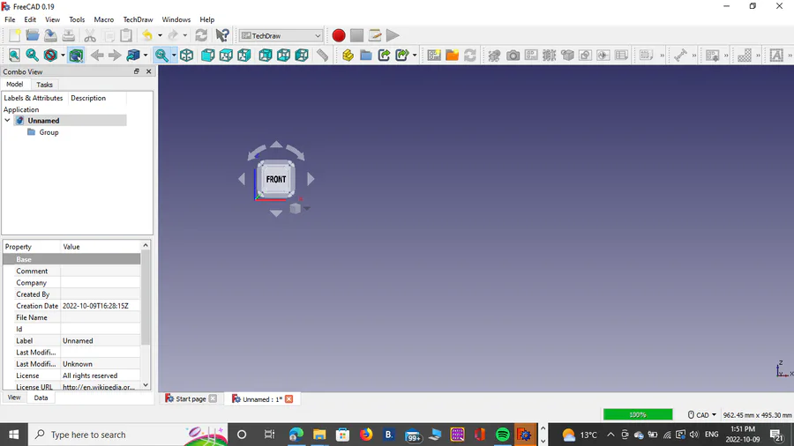This screenshot has height=446, width=794.
Task: Collapse the Unnamed document tree node
Action: [x=7, y=121]
